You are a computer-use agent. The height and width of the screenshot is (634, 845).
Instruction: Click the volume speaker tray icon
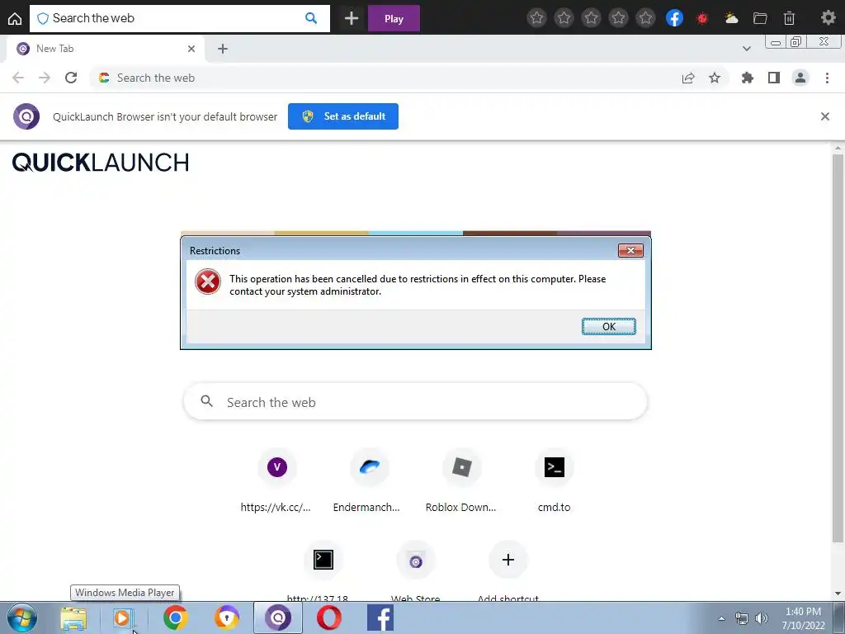pos(762,618)
